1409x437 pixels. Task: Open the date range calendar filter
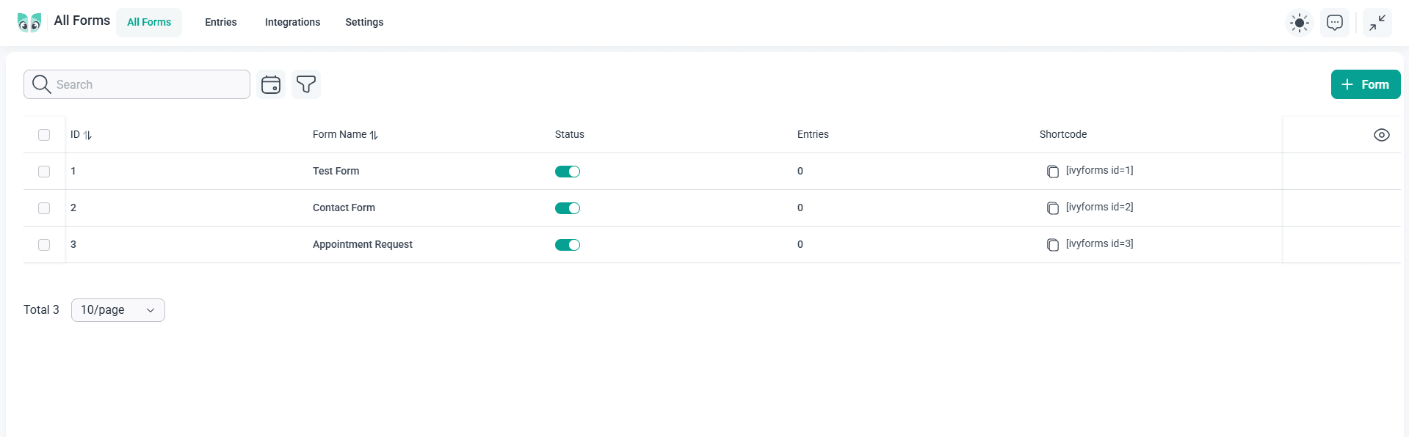point(271,84)
